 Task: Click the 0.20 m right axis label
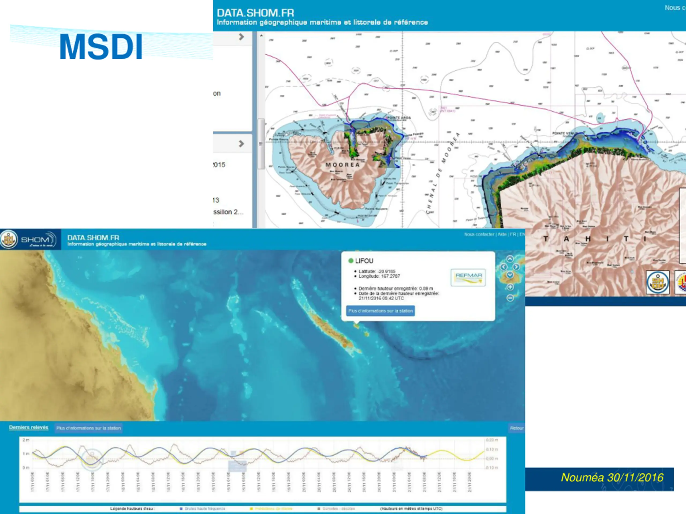(492, 440)
